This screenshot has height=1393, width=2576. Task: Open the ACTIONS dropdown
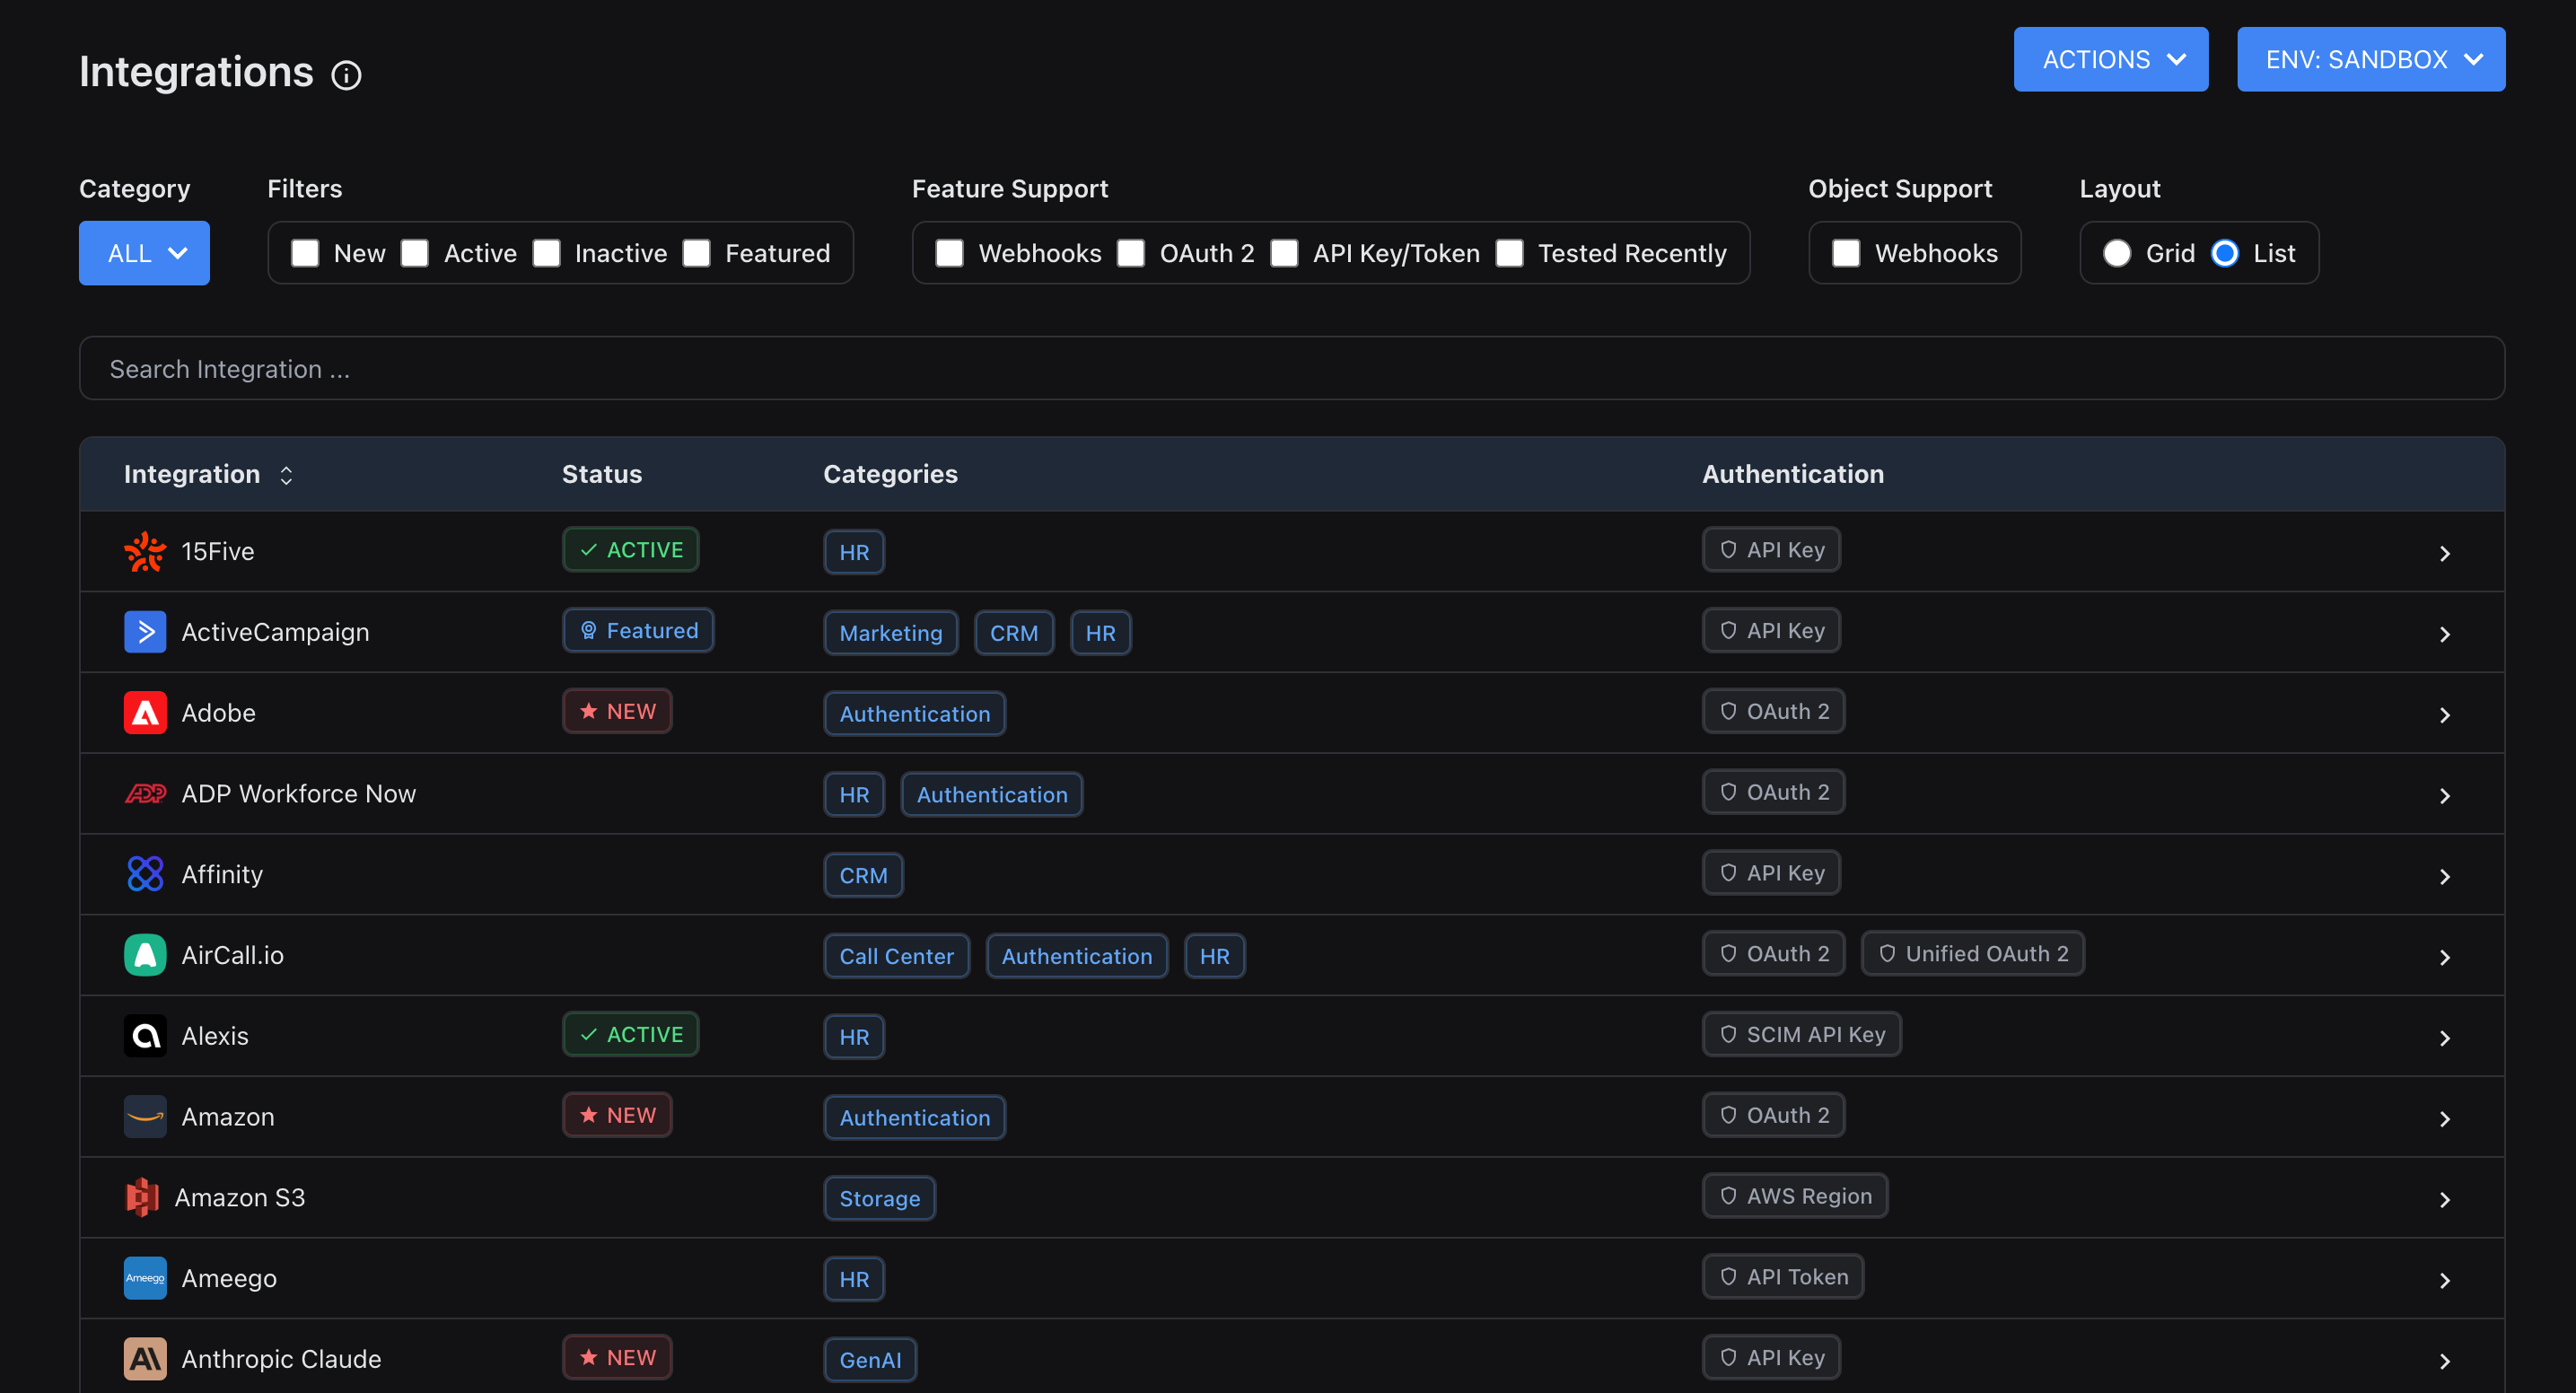[2110, 60]
